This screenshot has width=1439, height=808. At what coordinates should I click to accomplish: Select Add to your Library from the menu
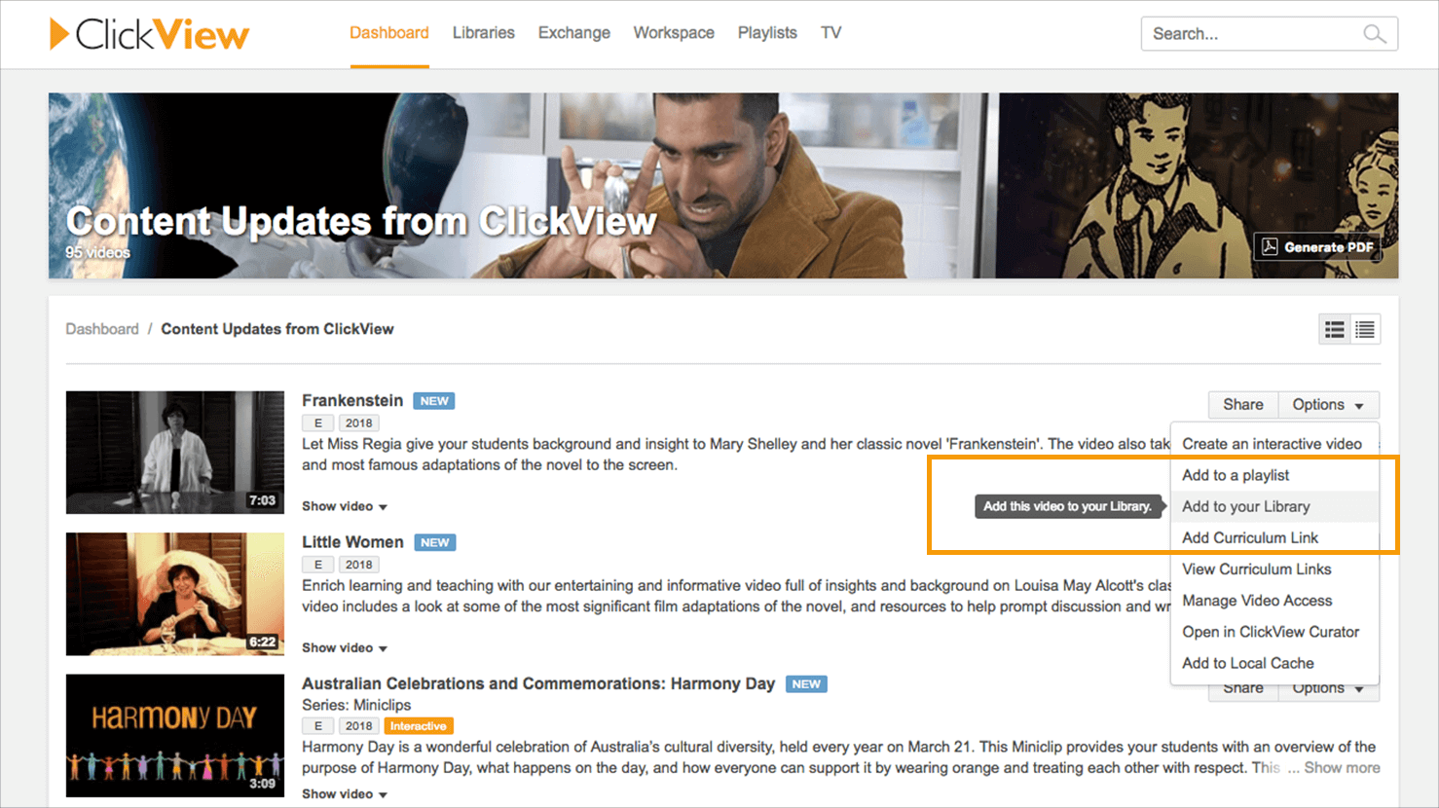click(x=1246, y=506)
